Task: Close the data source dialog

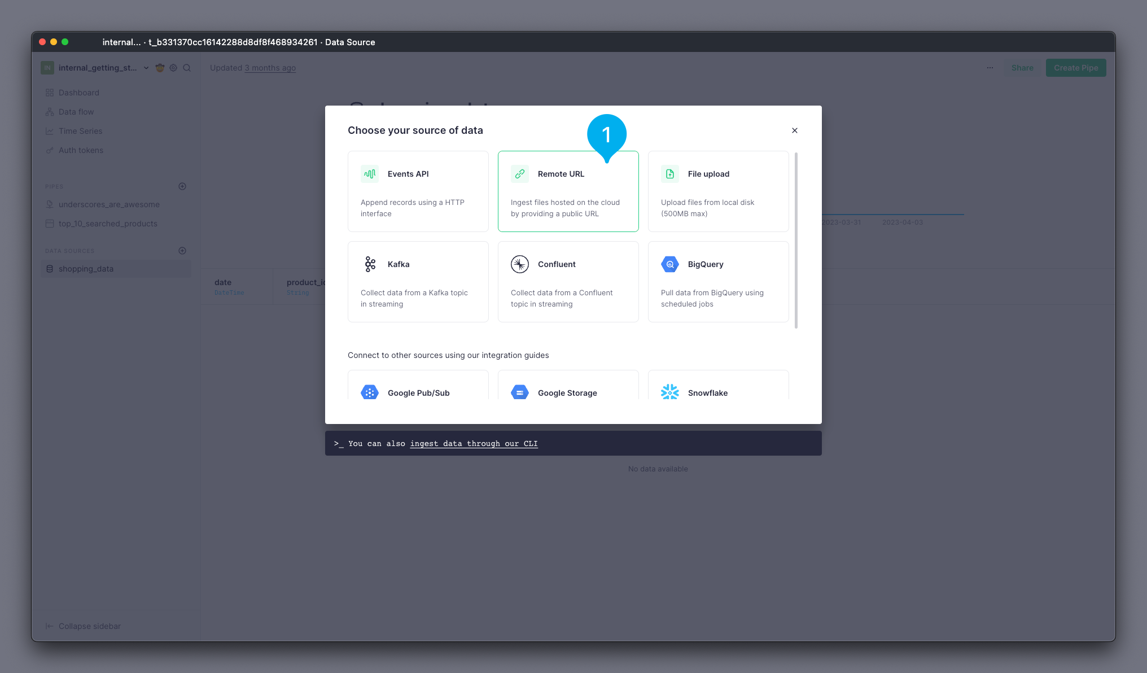Action: coord(795,130)
